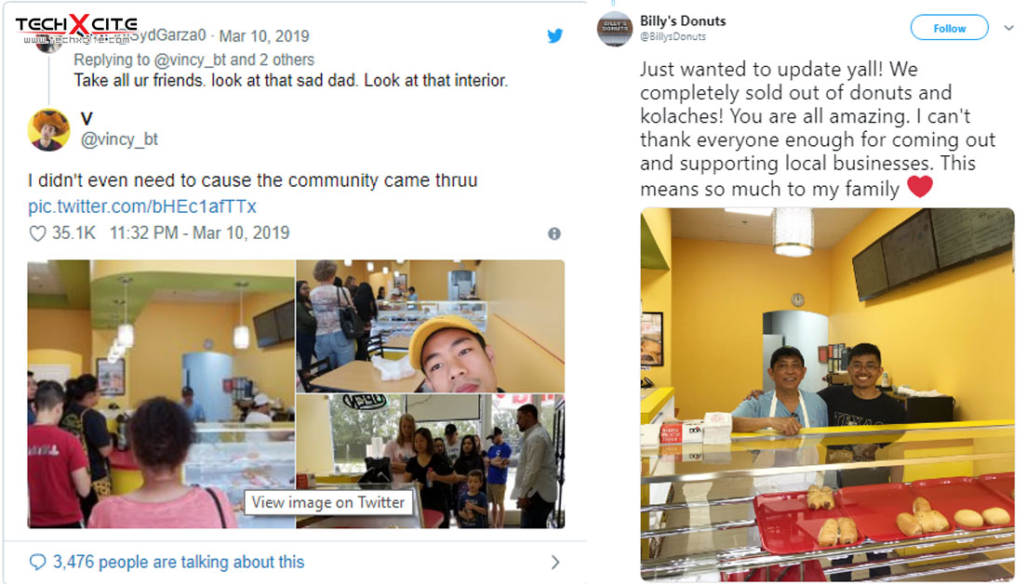Open the pic.twitter.com/bHEc1afTTx link
This screenshot has width=1027, height=584.
tap(142, 206)
